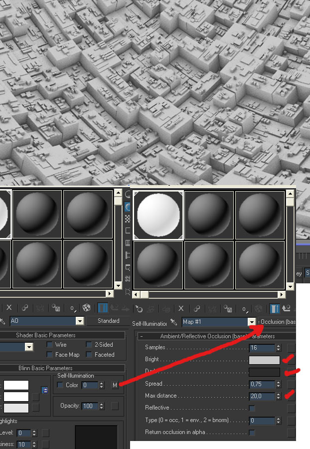Click the Max distance spinner arrows
The image size is (310, 449).
click(x=279, y=396)
